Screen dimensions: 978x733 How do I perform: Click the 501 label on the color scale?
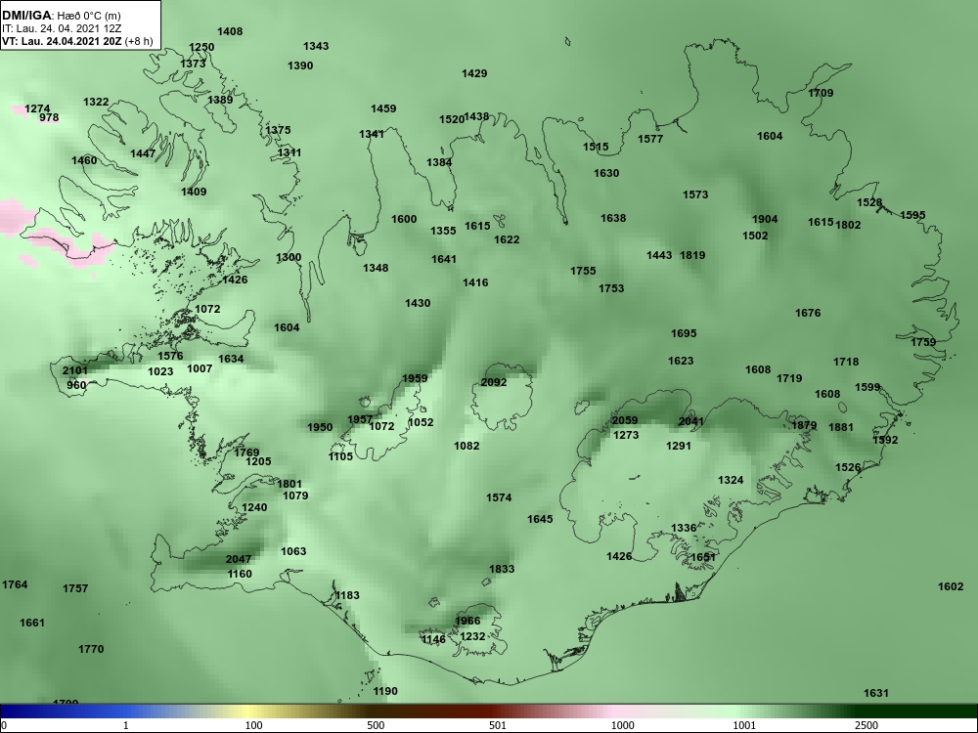[x=498, y=725]
